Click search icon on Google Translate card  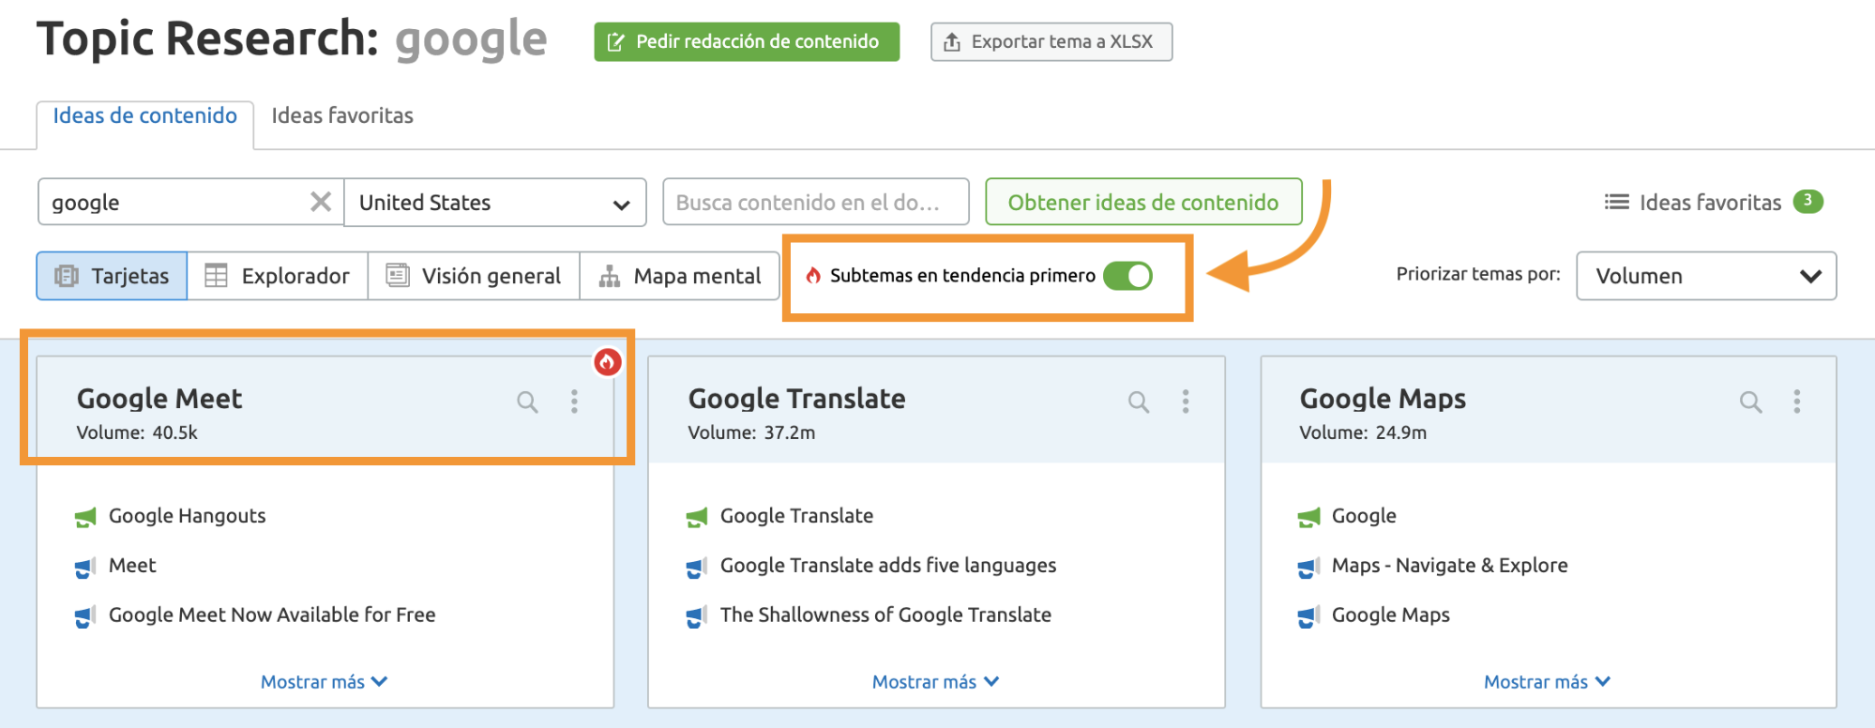coord(1139,402)
